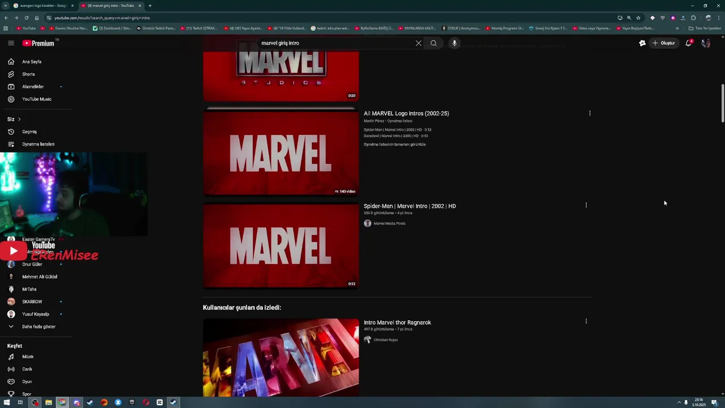Open options for Intro Marvel thor Ragnarok

coord(586,321)
